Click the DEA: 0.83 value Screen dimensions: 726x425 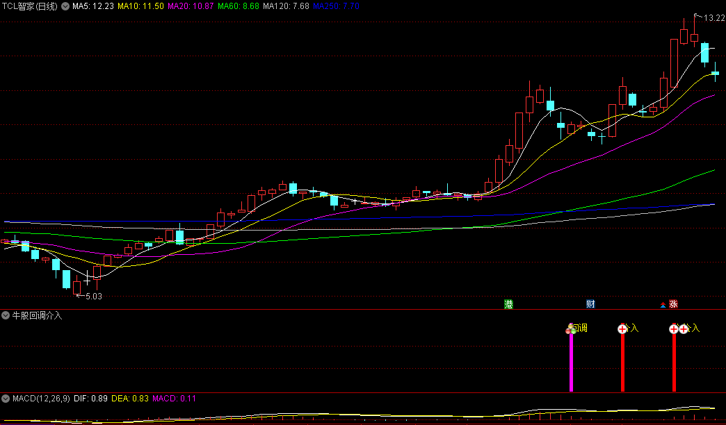130,398
